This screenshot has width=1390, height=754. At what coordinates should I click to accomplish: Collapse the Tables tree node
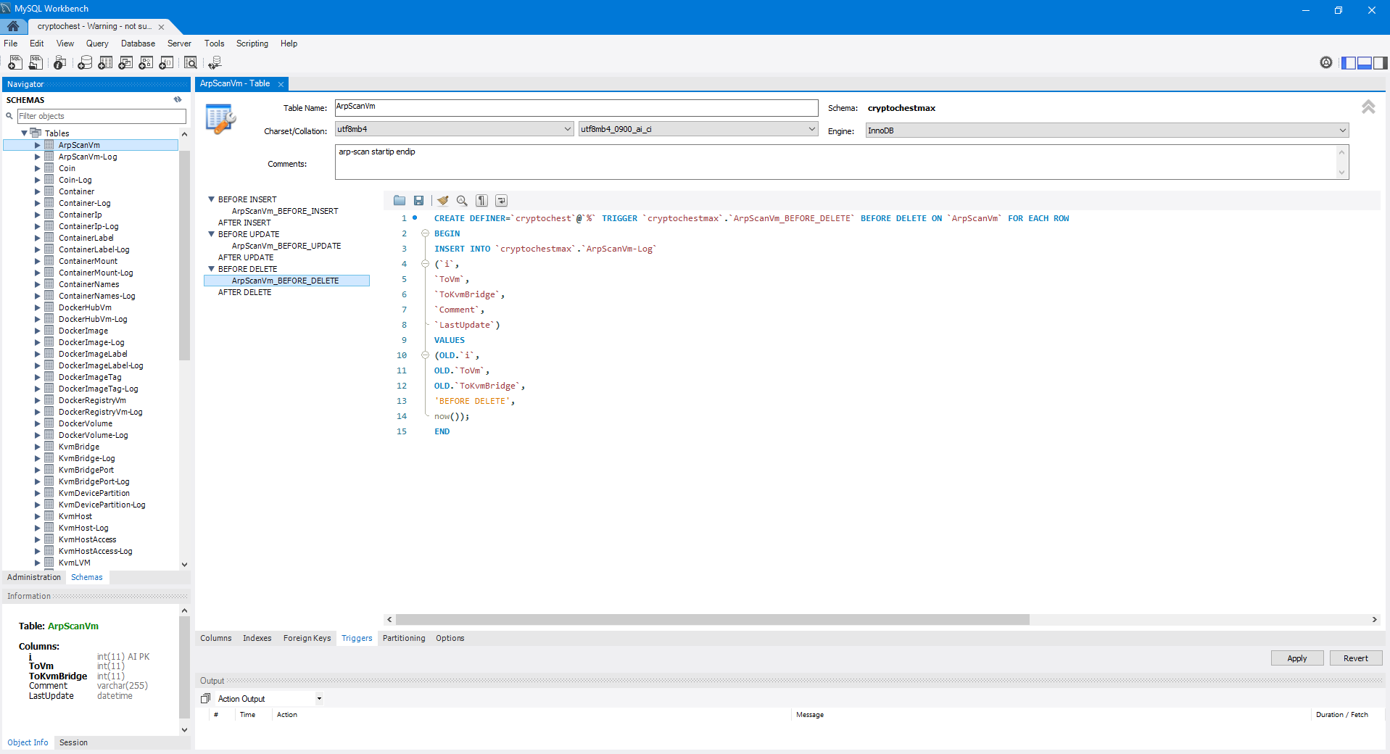[24, 133]
